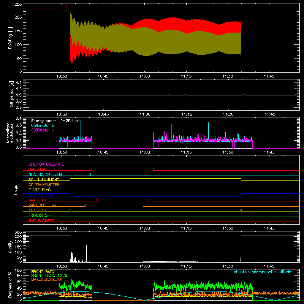
Task: Click the ECLIPSE_FLAG label
Action: [x=41, y=195]
